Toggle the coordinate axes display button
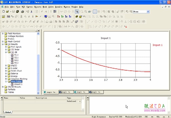Screen dimensions: 171x118 (x=95, y=11)
